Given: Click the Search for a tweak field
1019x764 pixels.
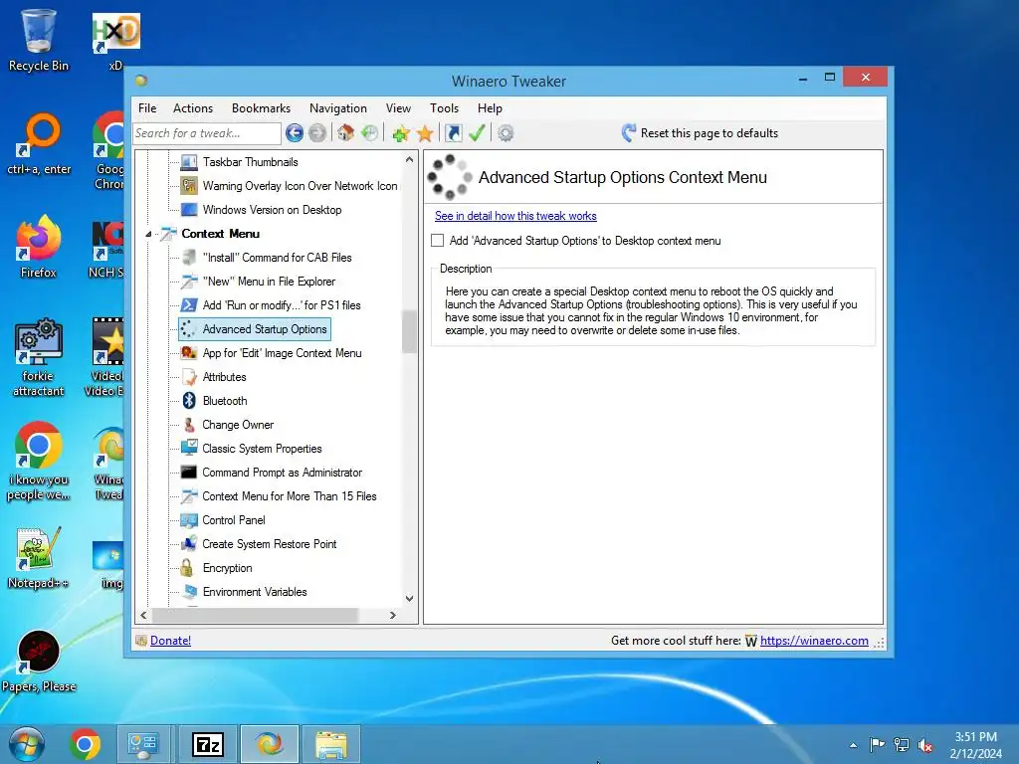Looking at the screenshot, I should (207, 133).
